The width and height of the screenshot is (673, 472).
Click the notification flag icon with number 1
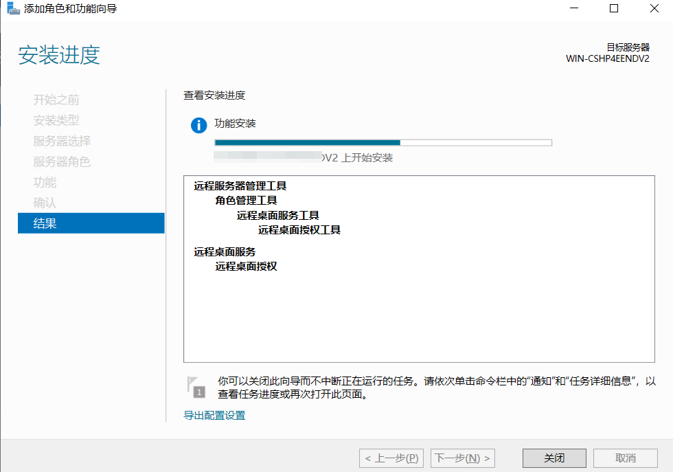(x=196, y=386)
